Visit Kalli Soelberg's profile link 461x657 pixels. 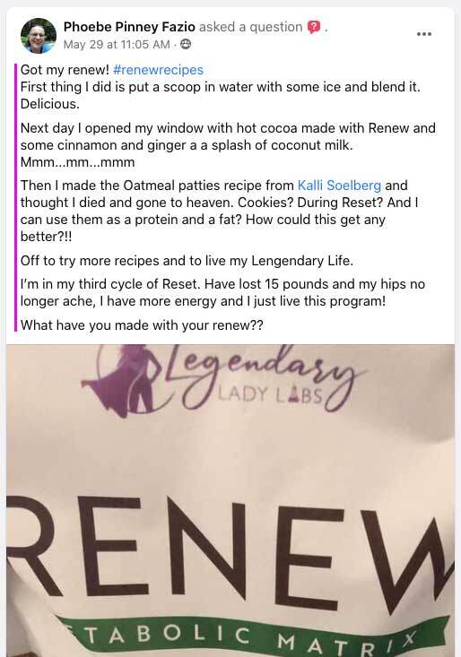pos(339,186)
